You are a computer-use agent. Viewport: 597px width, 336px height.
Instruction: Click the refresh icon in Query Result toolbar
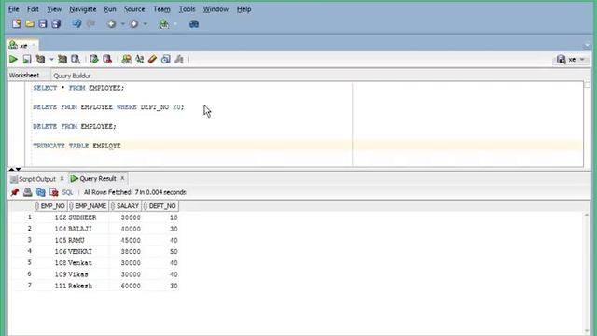41,192
